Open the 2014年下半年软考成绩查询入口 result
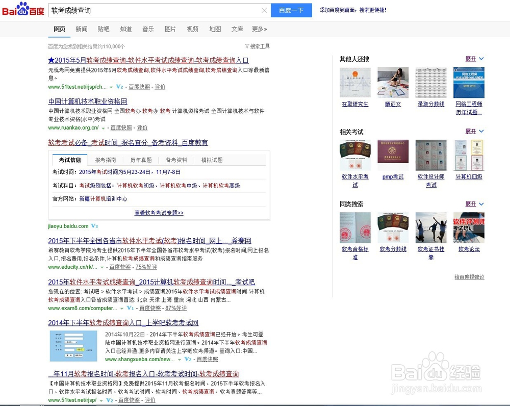This screenshot has height=406, width=510. click(123, 323)
